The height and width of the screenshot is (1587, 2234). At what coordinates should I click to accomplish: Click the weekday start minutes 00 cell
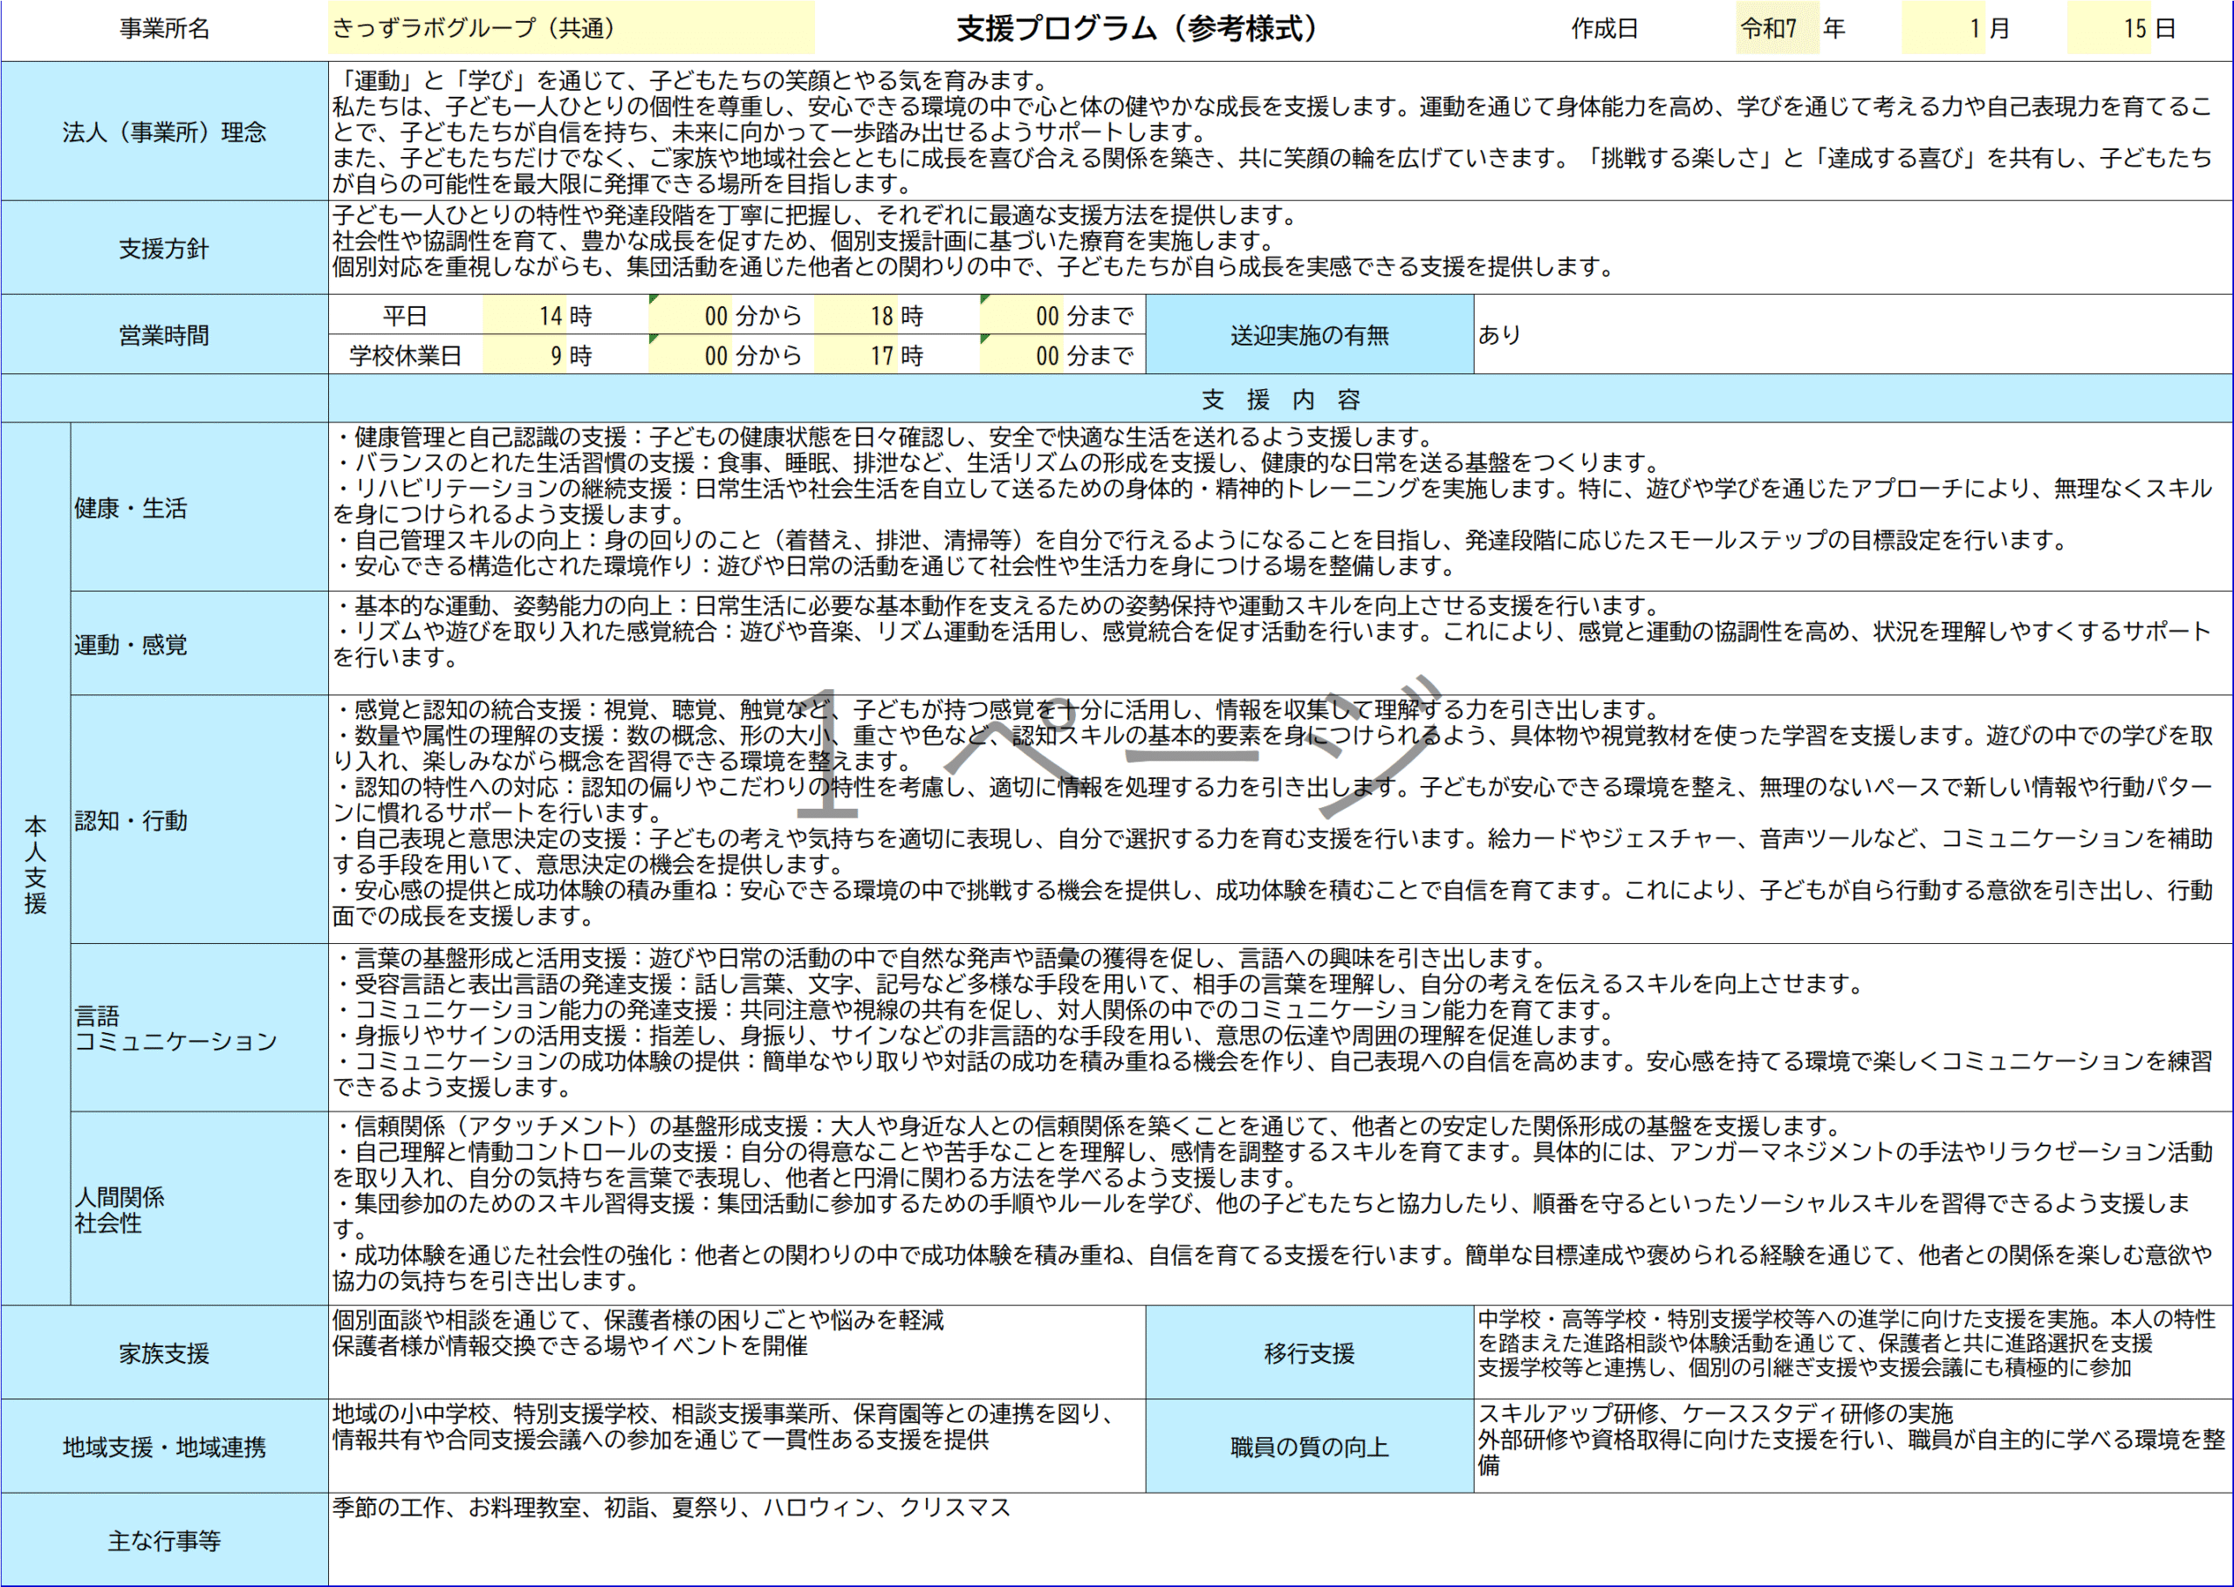pyautogui.click(x=690, y=316)
